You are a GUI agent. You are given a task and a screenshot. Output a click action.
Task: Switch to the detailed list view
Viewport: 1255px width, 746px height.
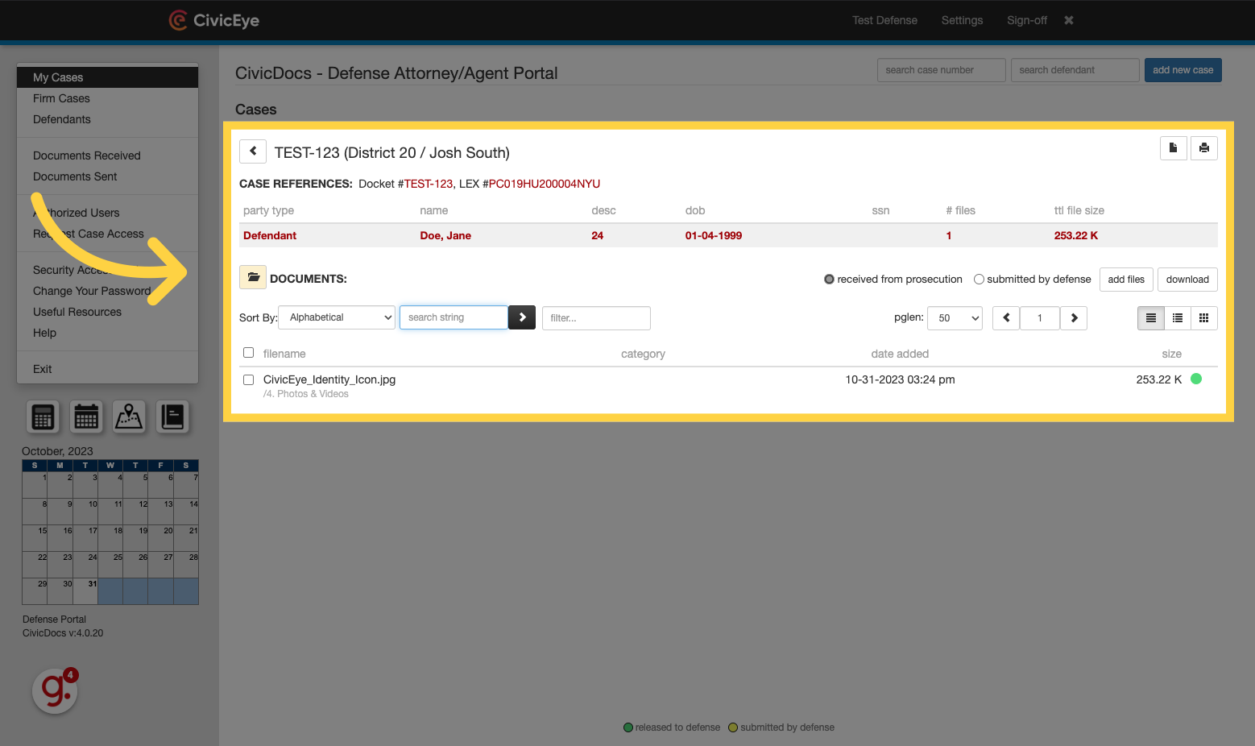(x=1151, y=318)
